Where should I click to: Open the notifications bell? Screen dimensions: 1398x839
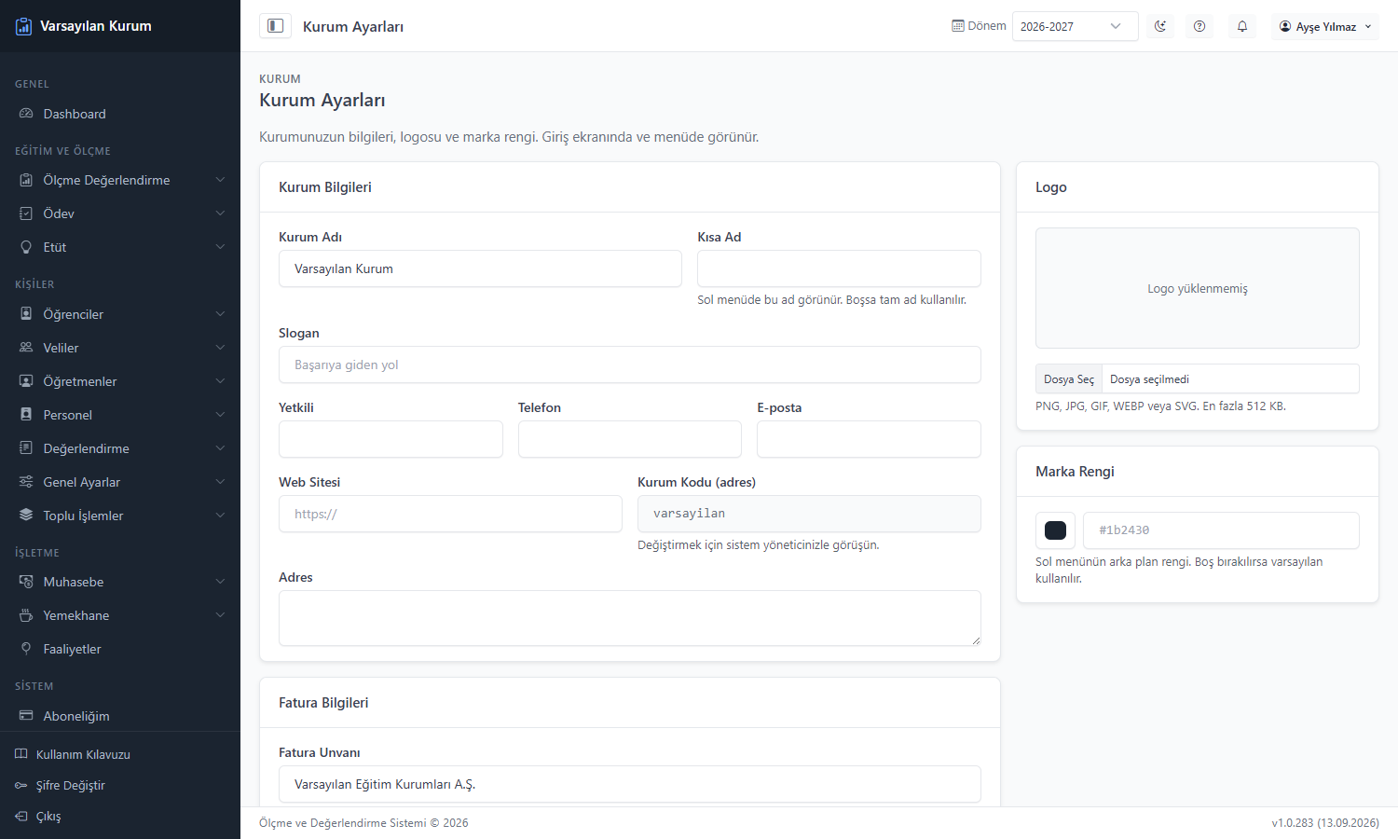tap(1242, 26)
